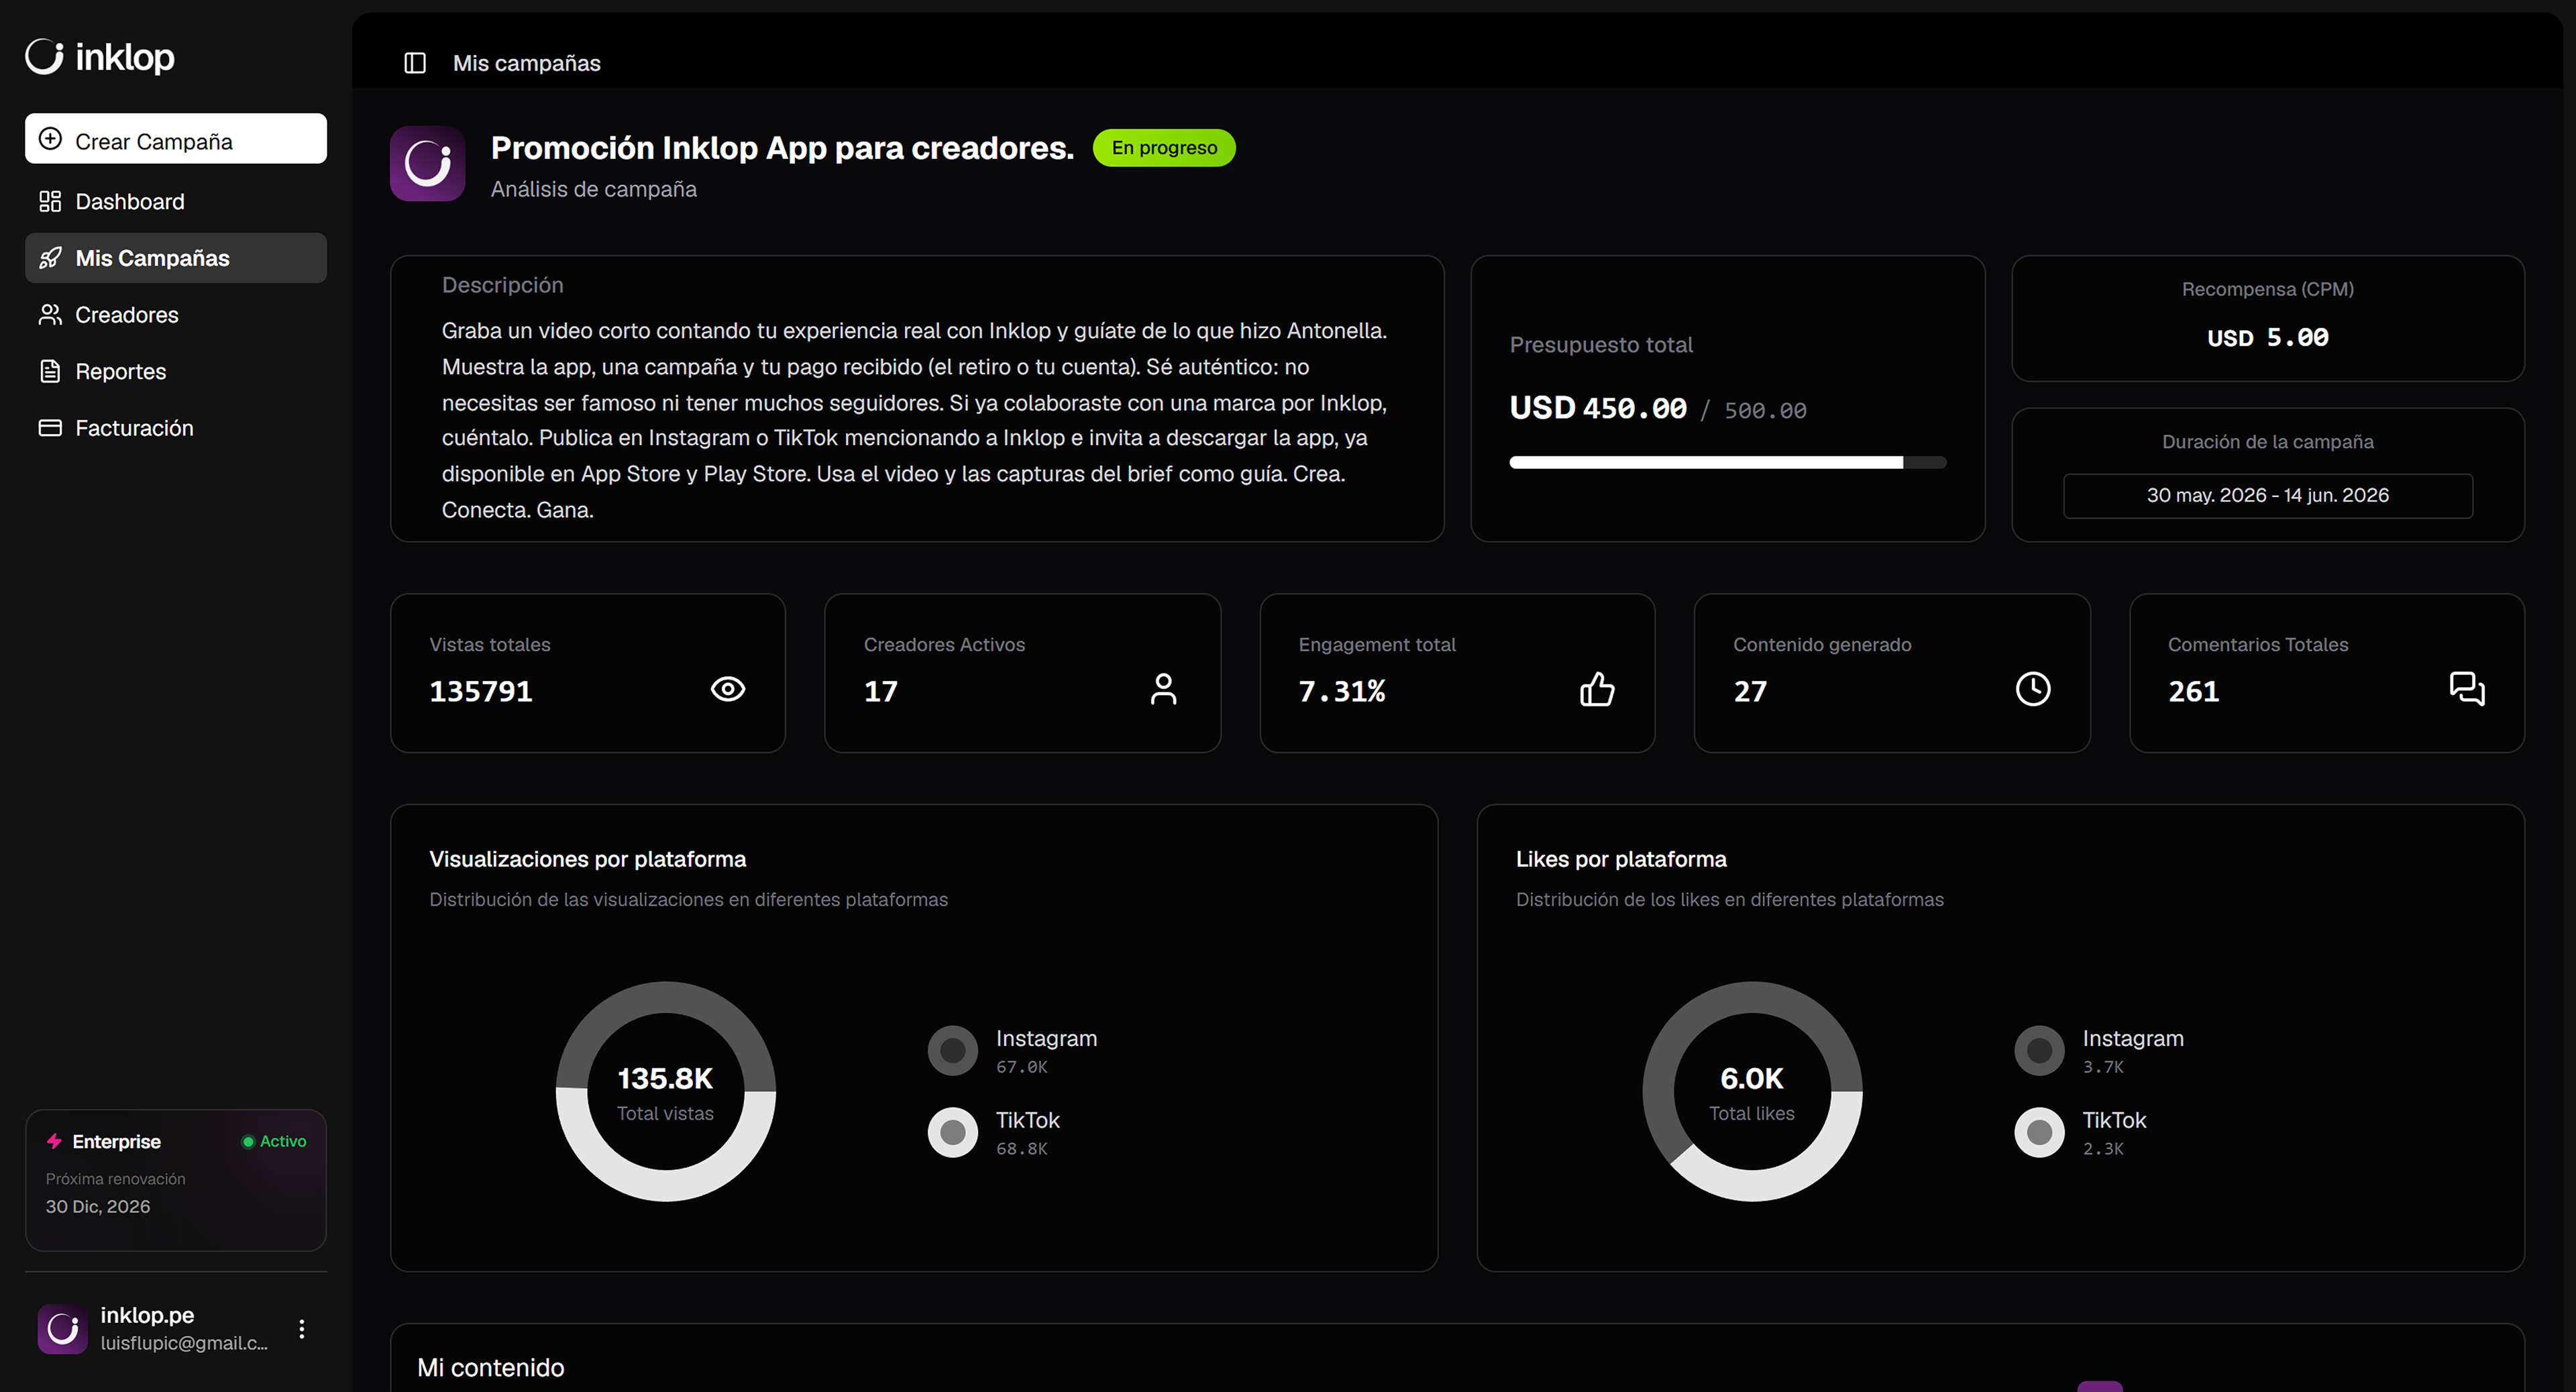Click the people icon beside Creadores

tap(50, 315)
